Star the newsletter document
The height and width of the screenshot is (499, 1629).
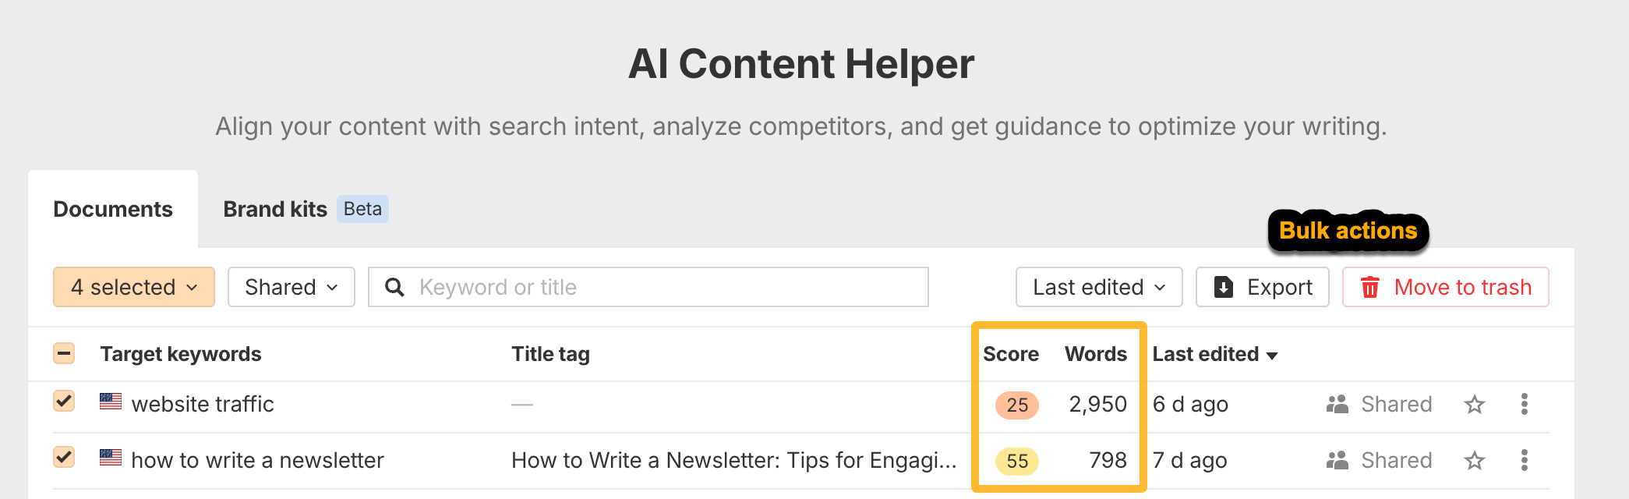click(x=1474, y=460)
